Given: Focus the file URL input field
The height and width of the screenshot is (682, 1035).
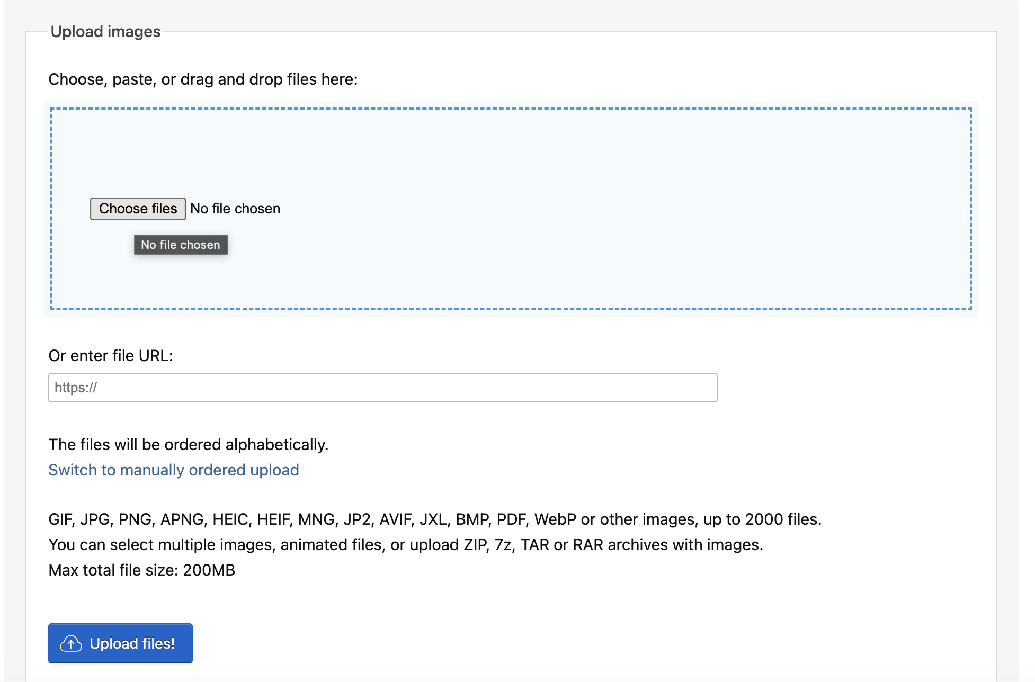Looking at the screenshot, I should [x=382, y=388].
